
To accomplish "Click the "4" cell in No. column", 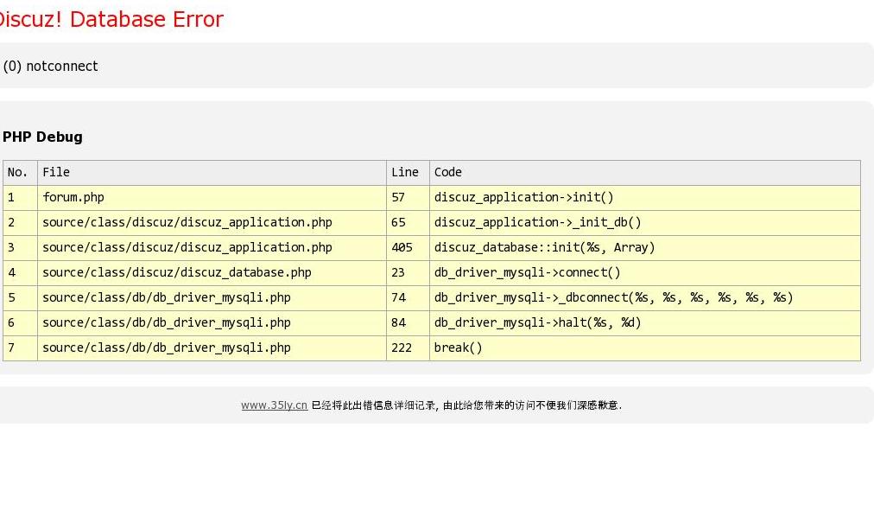I will pyautogui.click(x=20, y=273).
